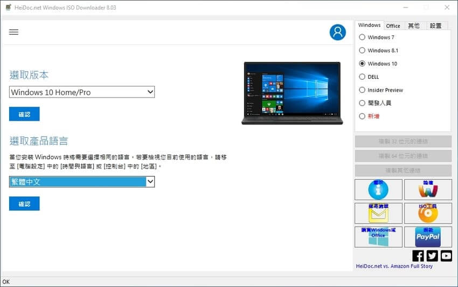The width and height of the screenshot is (458, 287).
Task: Click the buy Windows/Office button
Action: click(378, 237)
